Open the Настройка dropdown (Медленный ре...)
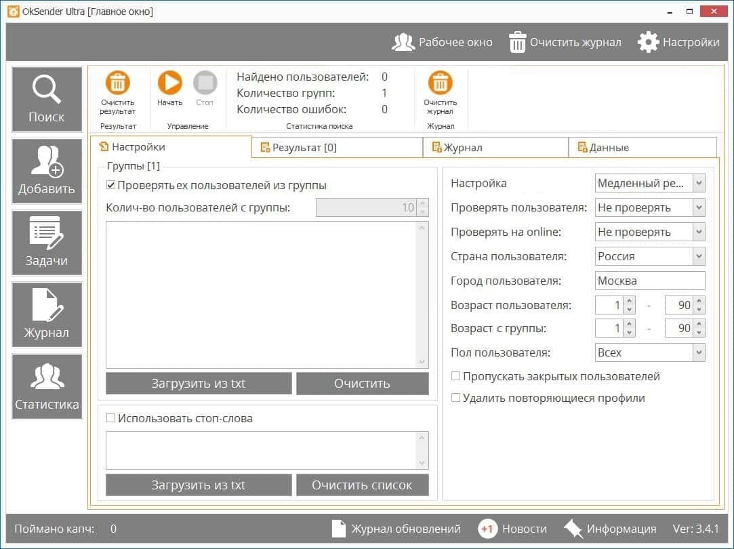Screen dimensions: 734x549 pyautogui.click(x=650, y=183)
